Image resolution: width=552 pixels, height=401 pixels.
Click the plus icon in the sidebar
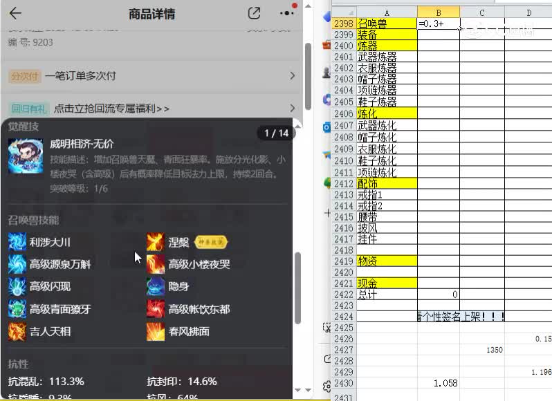pos(327,213)
